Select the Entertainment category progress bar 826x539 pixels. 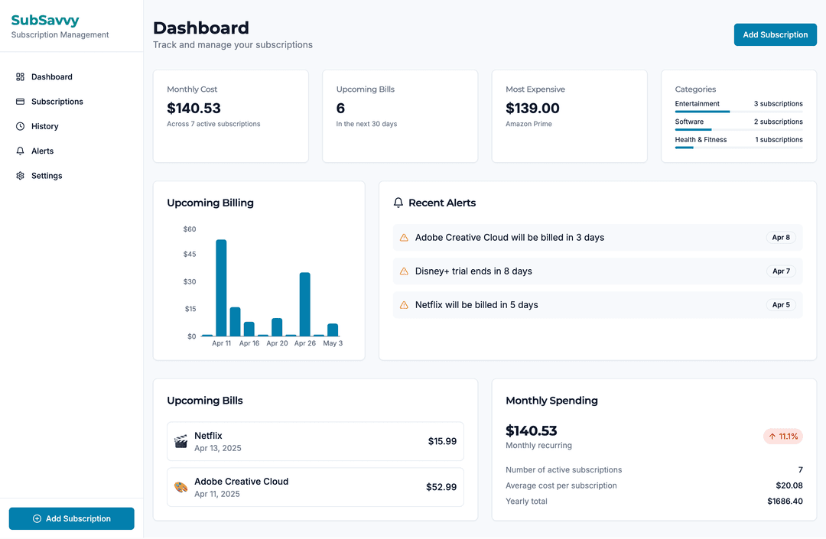[x=738, y=112]
